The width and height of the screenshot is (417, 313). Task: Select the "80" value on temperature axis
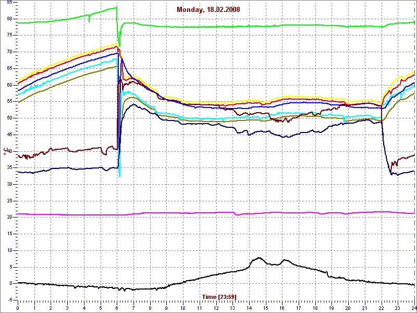pos(9,19)
